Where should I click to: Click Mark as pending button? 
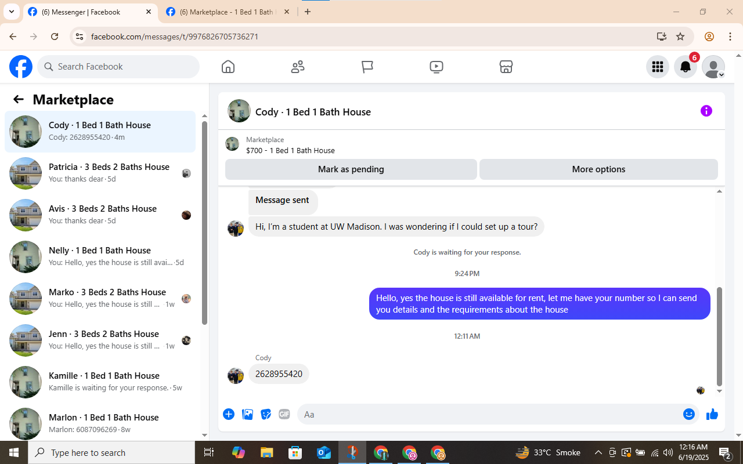click(351, 169)
